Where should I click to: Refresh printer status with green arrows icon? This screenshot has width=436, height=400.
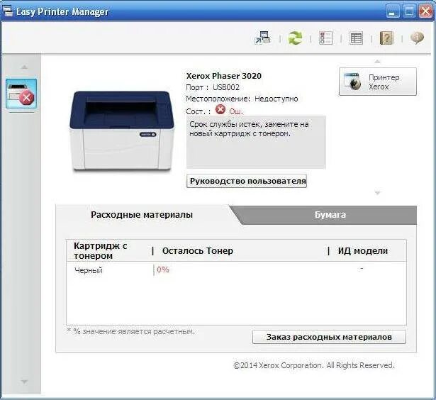[x=295, y=38]
